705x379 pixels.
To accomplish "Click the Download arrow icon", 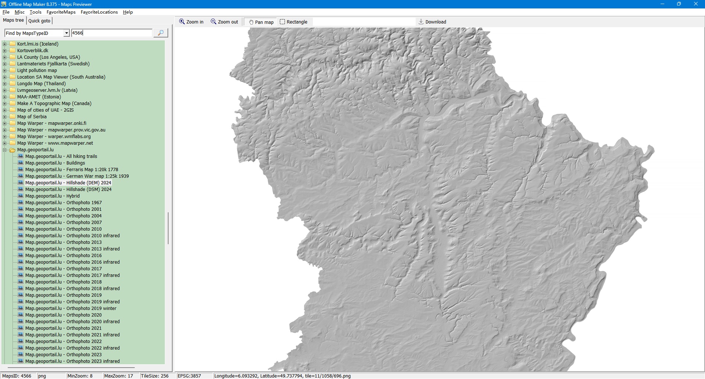I will (x=421, y=22).
